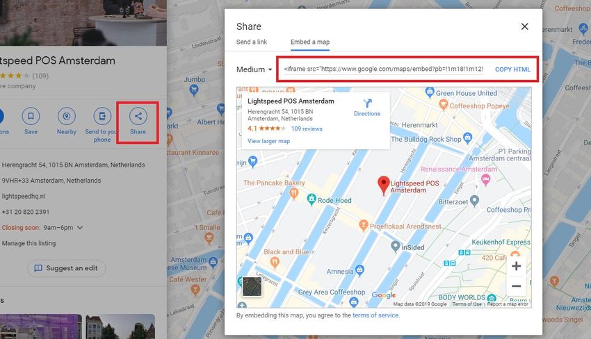Open the 109 reviews link in map card
This screenshot has height=339, width=591.
(307, 129)
